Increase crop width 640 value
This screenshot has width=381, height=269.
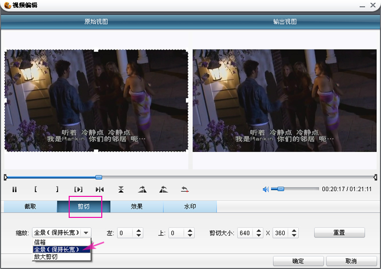click(x=259, y=230)
